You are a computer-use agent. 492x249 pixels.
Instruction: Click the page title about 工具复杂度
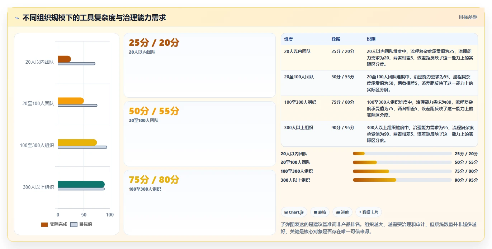coord(94,18)
